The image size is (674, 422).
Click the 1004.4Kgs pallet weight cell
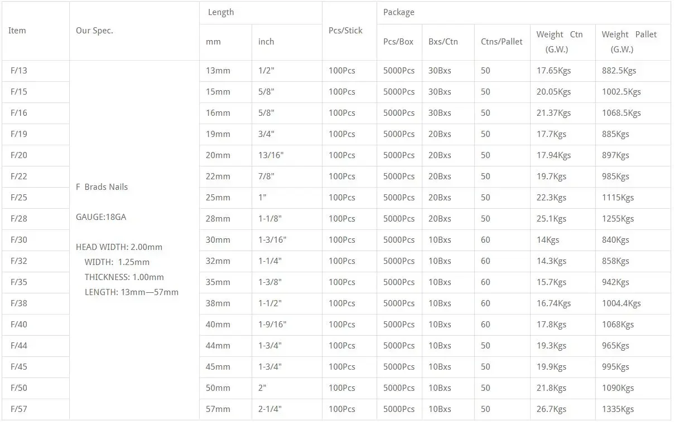coord(621,303)
